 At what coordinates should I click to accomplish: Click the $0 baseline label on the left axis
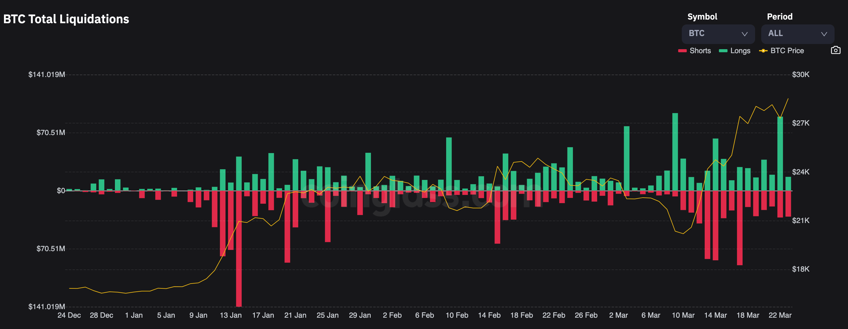click(61, 191)
